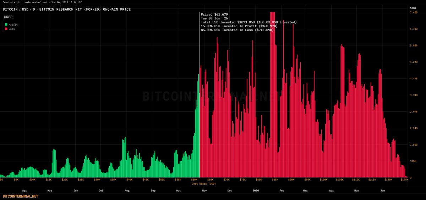Click the 4.49B right axis value
Image resolution: width=426 pixels, height=200 pixels.
[413, 79]
